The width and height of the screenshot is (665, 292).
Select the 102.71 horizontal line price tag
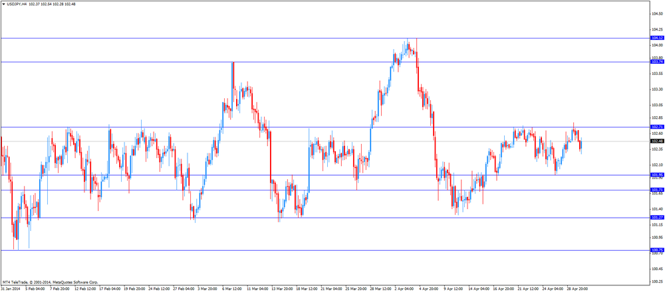pyautogui.click(x=656, y=127)
